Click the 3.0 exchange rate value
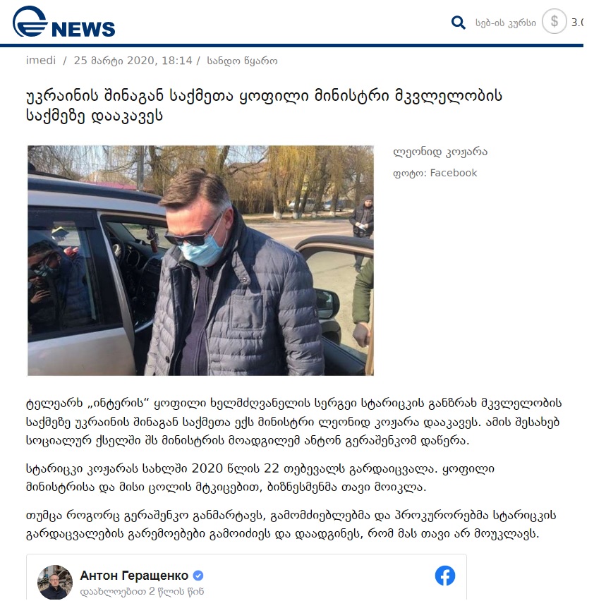This screenshot has height=601, width=594. click(x=577, y=23)
